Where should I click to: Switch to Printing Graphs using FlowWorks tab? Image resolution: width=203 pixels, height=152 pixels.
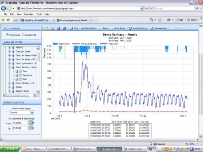pos(73,20)
